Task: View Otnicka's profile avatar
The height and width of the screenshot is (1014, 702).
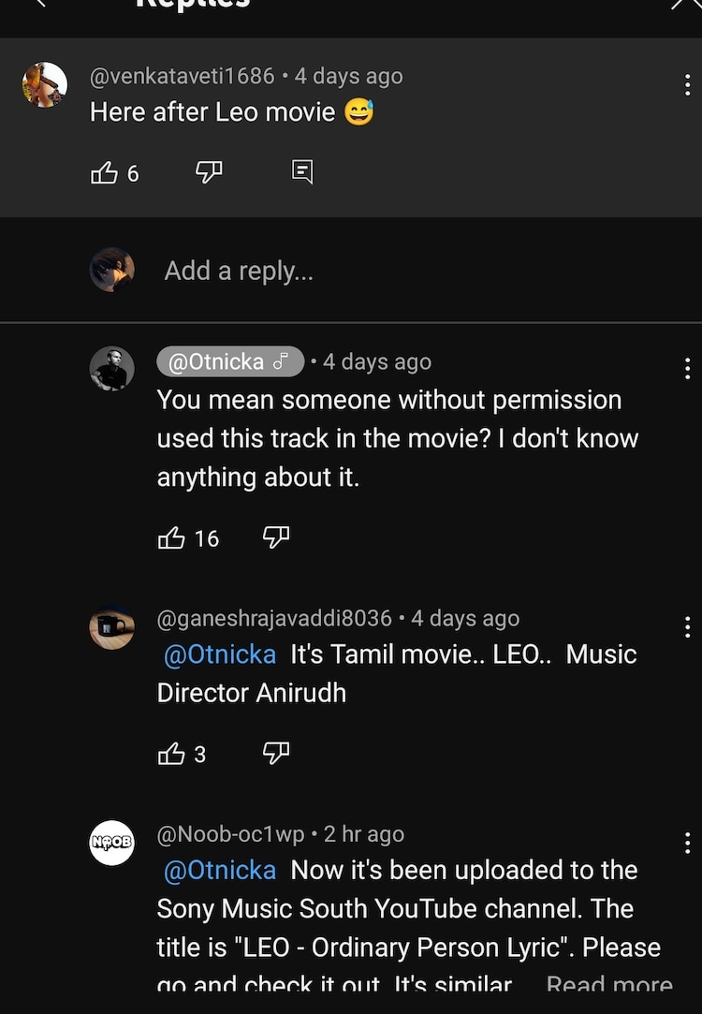Action: pyautogui.click(x=111, y=368)
